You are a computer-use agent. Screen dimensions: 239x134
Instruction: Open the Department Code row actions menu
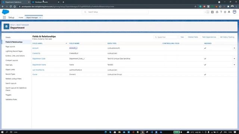point(234,59)
